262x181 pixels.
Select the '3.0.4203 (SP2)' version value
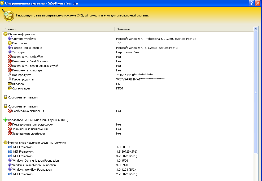click(126, 170)
